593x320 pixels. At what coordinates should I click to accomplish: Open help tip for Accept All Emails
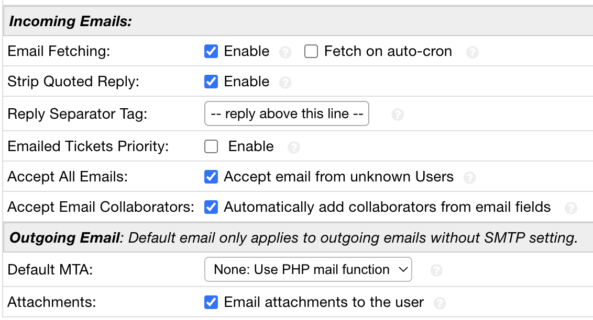click(470, 178)
